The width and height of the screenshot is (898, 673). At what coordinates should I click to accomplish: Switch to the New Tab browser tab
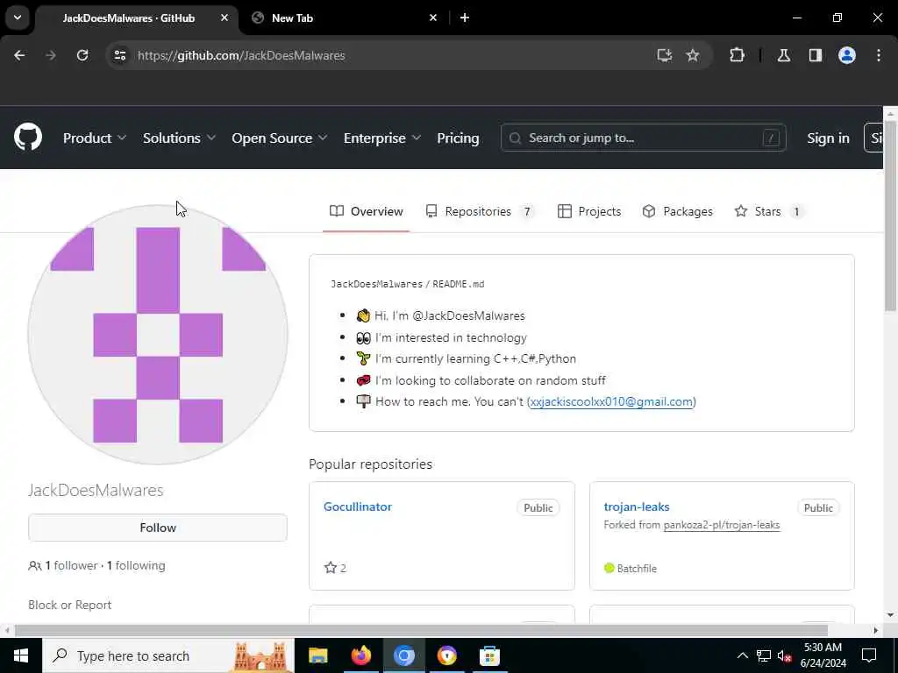tap(344, 18)
